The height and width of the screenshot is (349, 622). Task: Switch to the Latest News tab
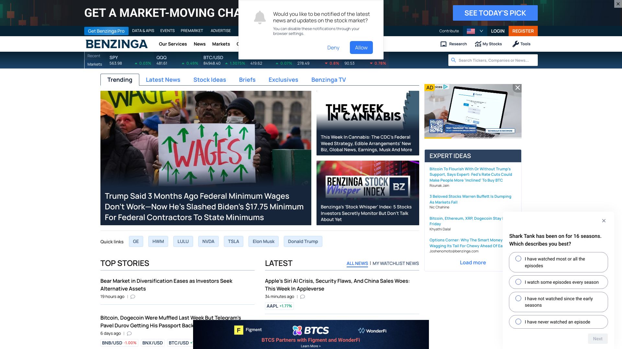[163, 80]
